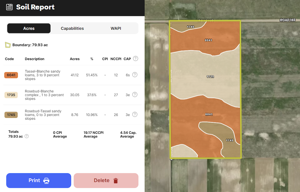Click the Soil Report document icon
The height and width of the screenshot is (192, 300).
9,7
